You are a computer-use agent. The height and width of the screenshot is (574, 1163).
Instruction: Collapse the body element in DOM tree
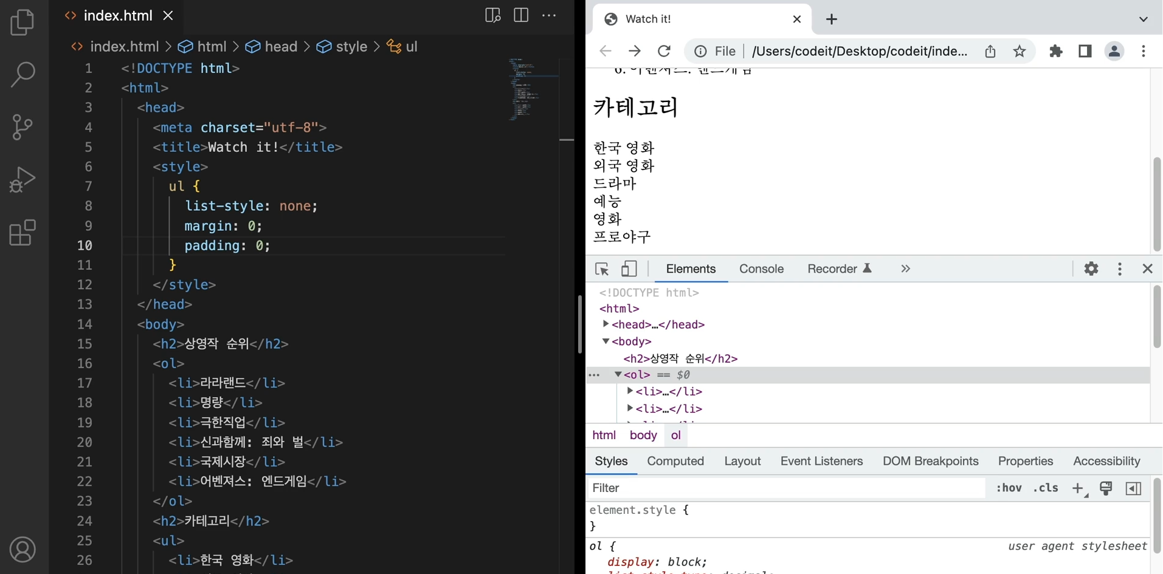[x=606, y=341]
